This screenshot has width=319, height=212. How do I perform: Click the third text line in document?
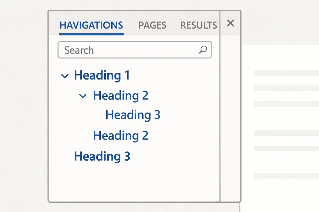click(286, 104)
